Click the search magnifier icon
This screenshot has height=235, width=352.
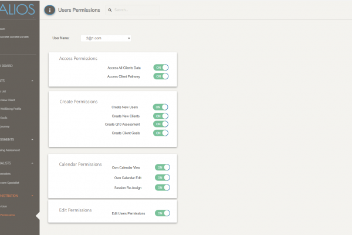pyautogui.click(x=110, y=10)
